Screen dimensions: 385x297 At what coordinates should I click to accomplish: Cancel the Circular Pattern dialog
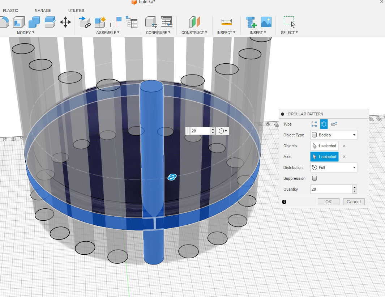point(354,202)
